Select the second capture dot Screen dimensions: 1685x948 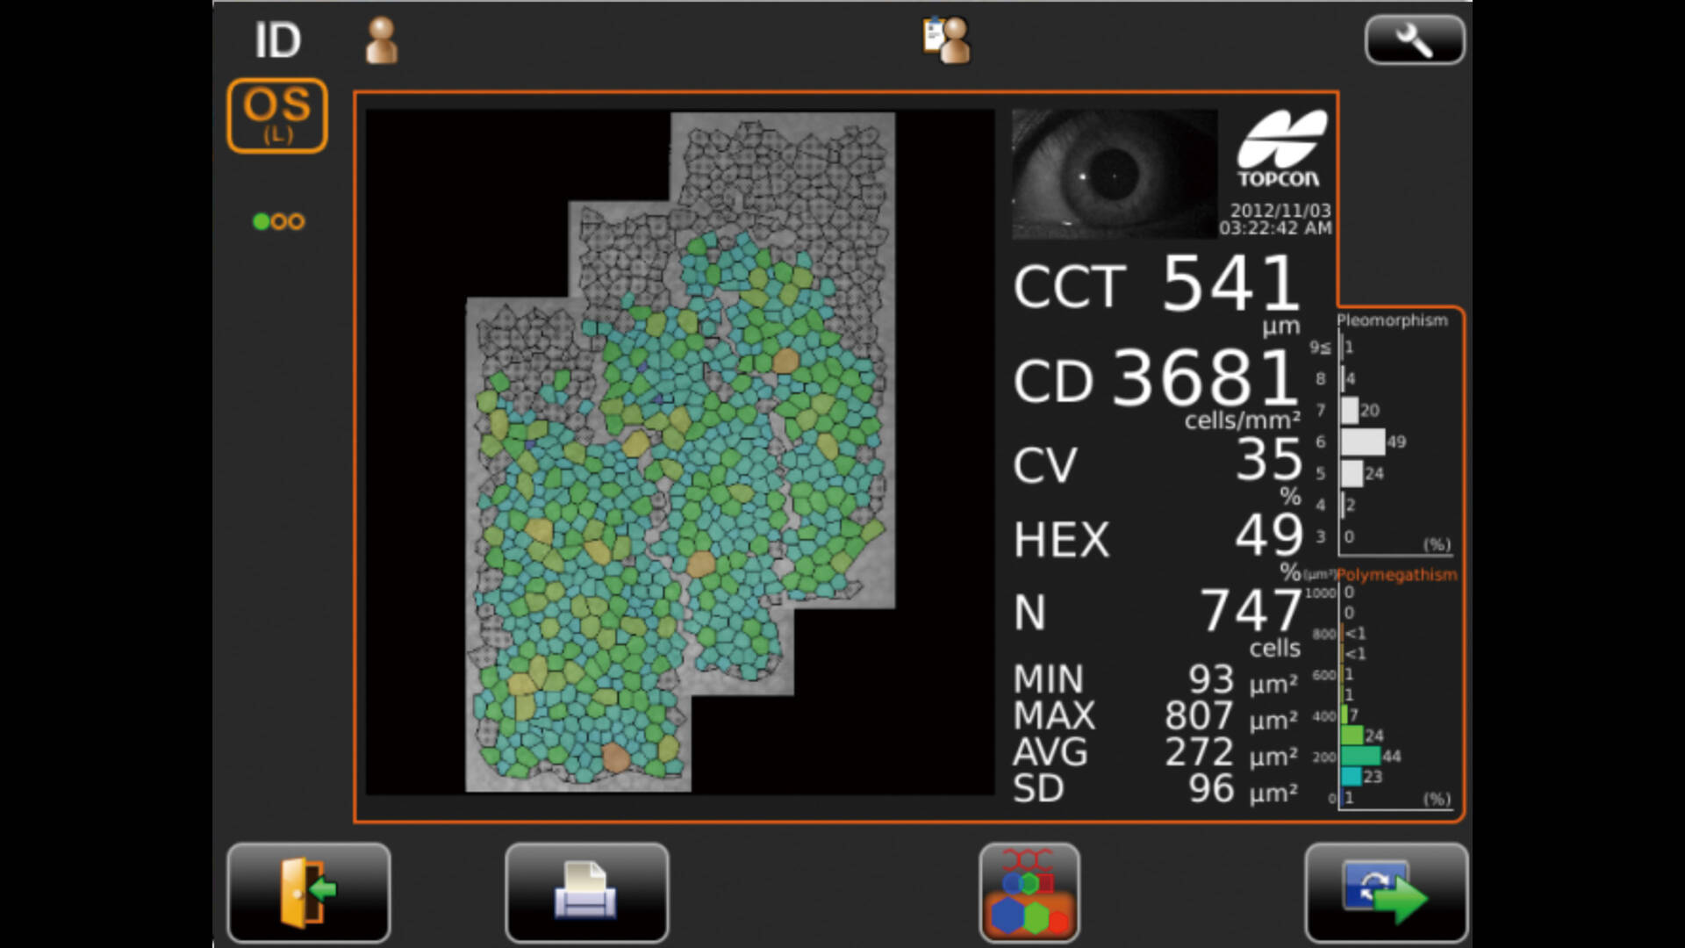(x=279, y=221)
